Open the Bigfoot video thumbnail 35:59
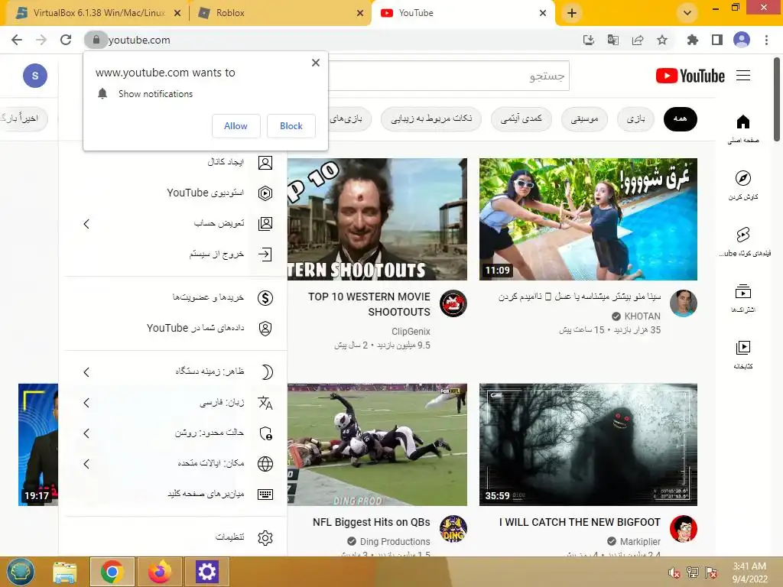The image size is (783, 587). point(588,445)
